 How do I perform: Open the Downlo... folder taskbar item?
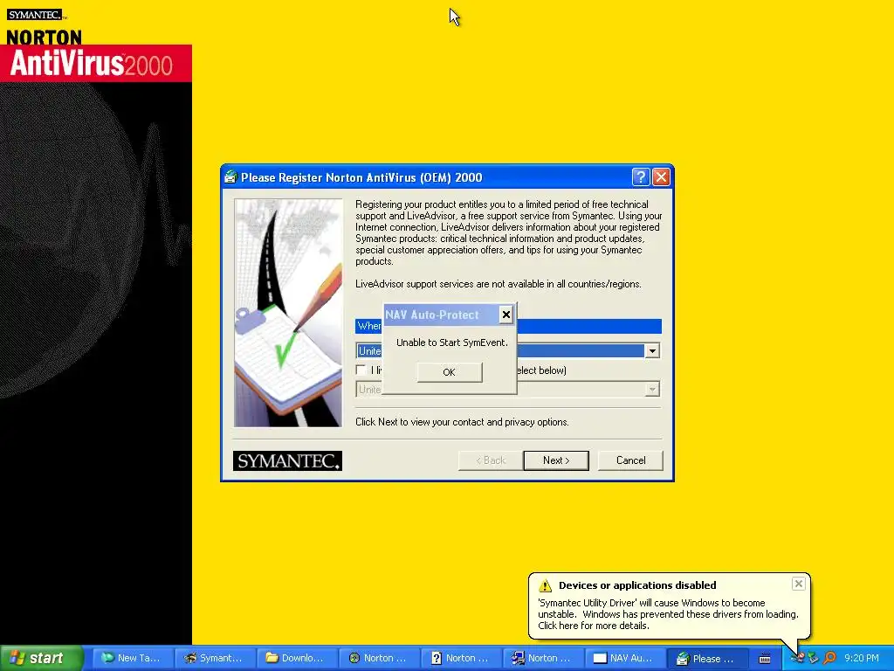[297, 658]
